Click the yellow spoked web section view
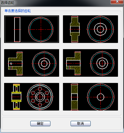124x133 pixels. point(16,97)
